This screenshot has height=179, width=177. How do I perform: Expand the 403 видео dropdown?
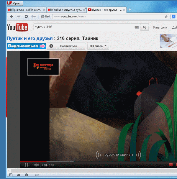pyautogui.click(x=98, y=46)
